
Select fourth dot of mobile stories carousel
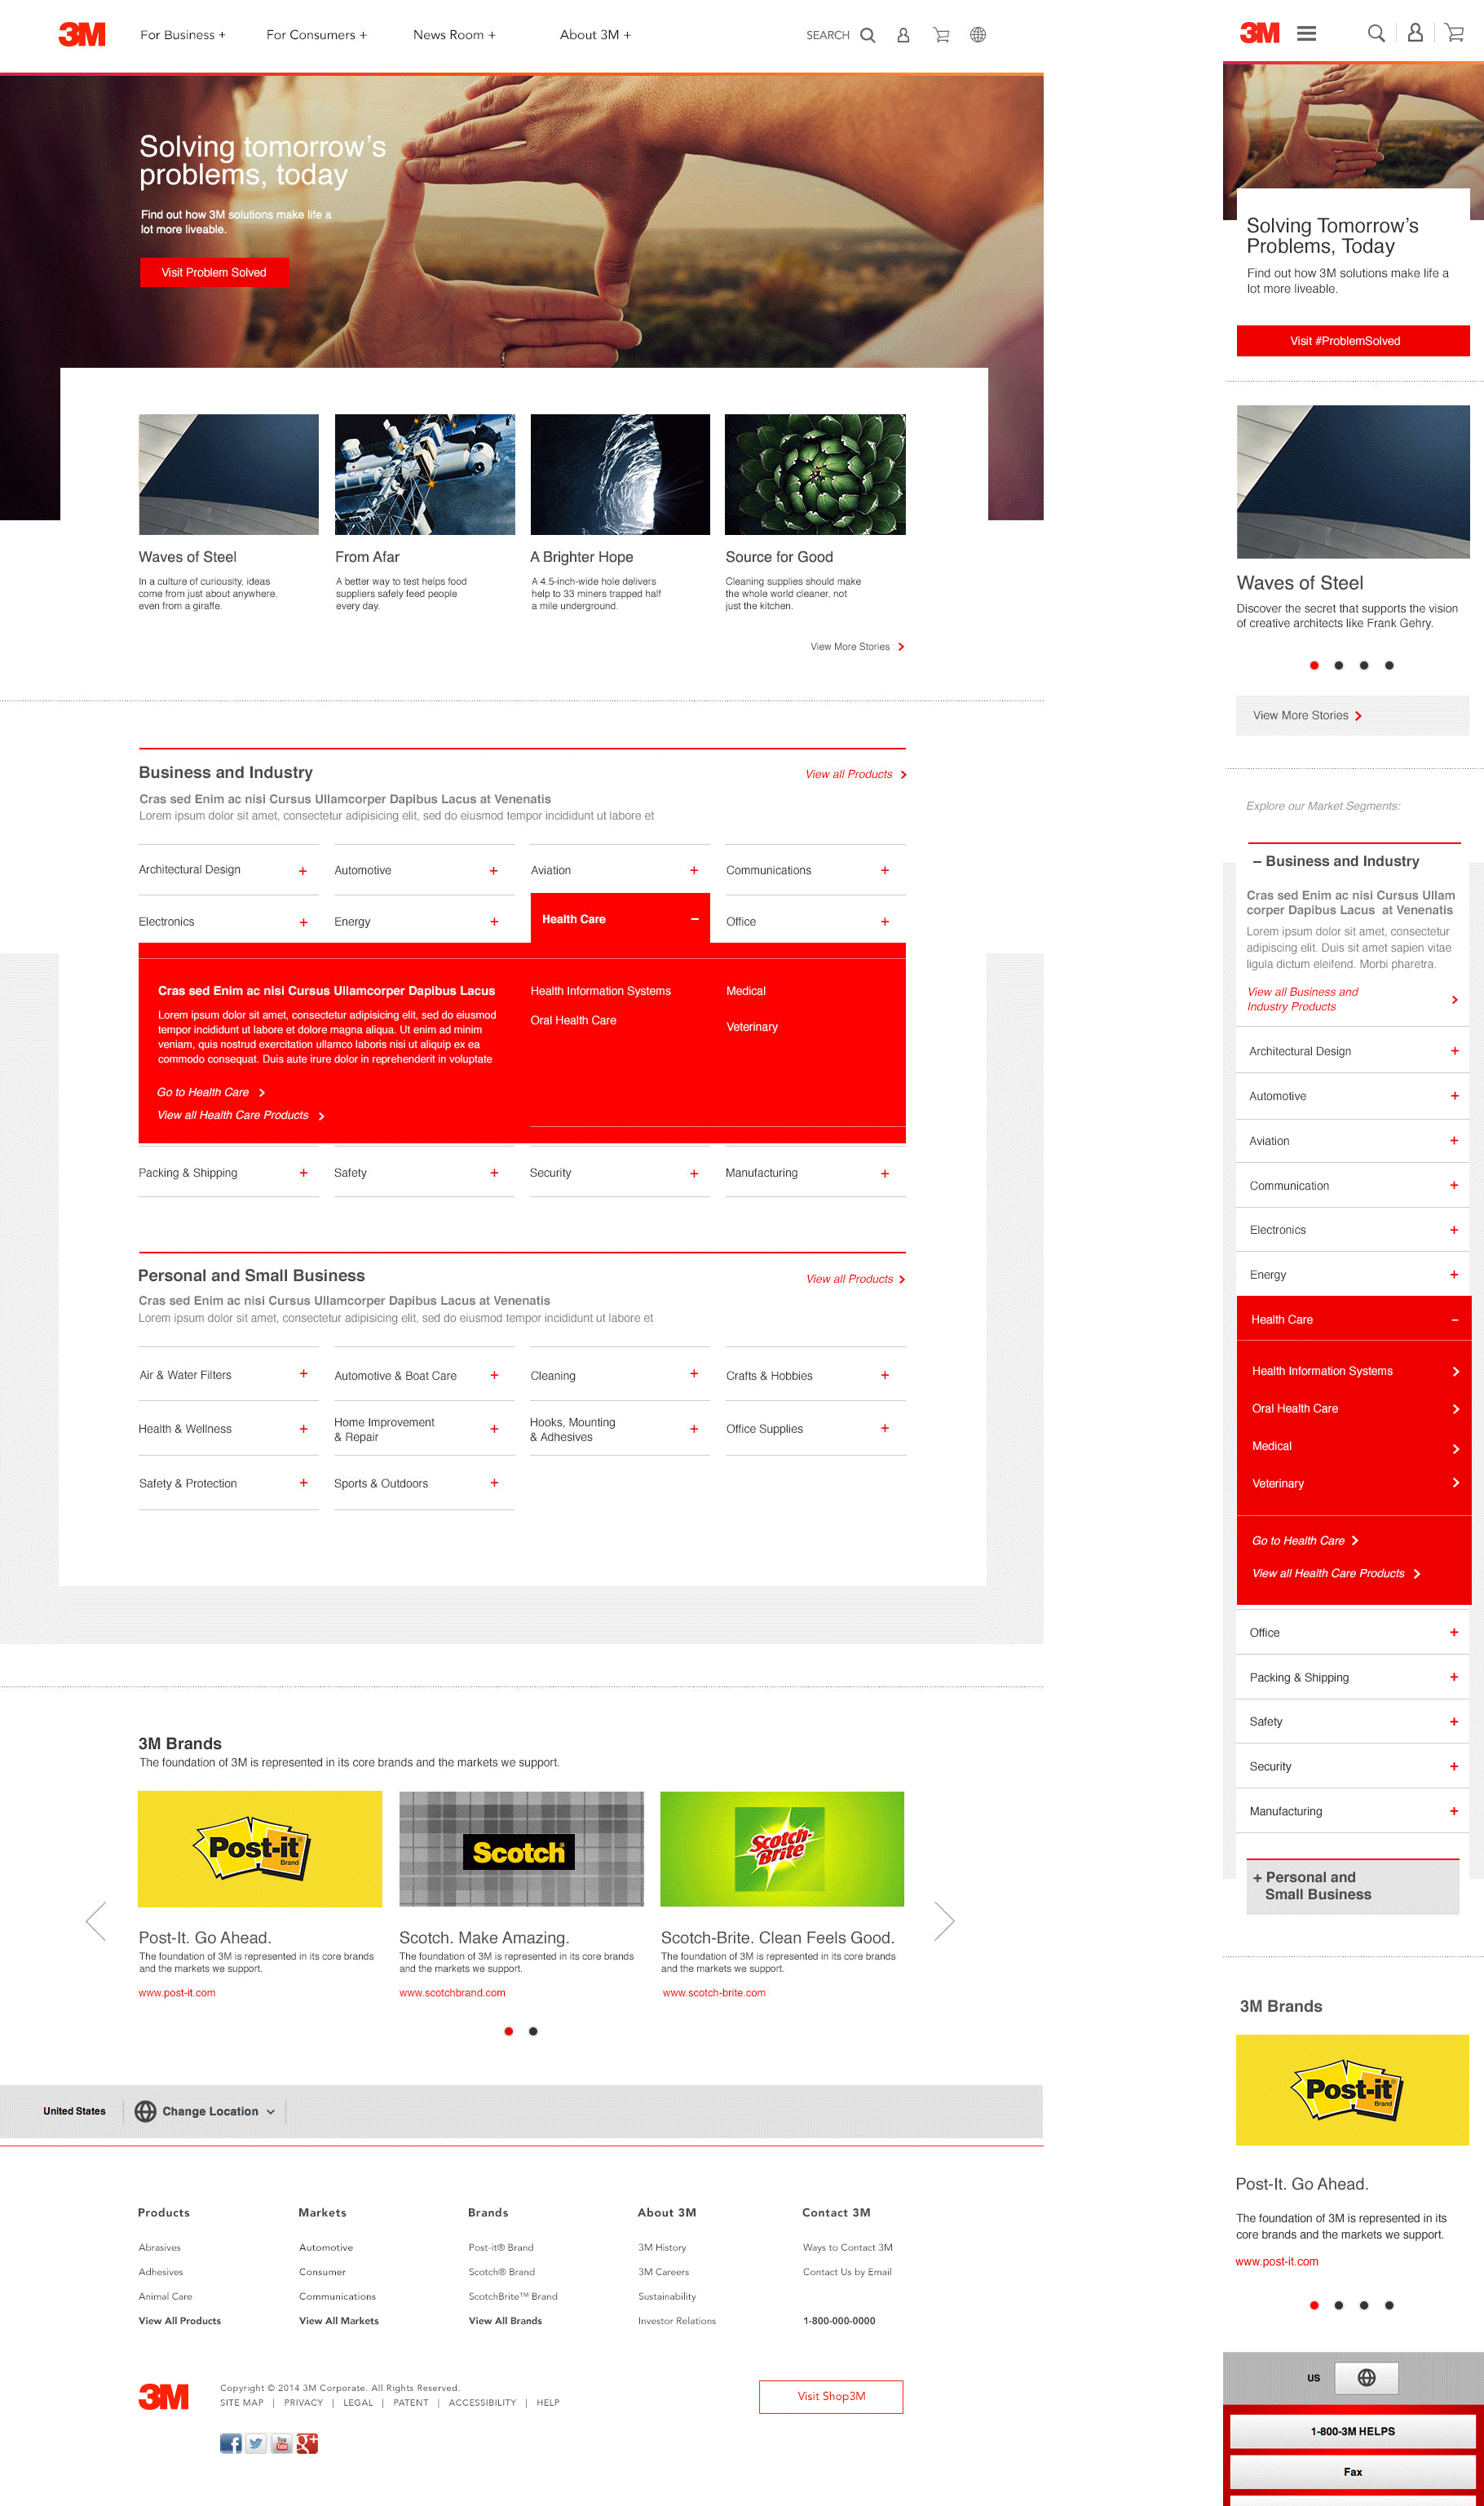1389,665
